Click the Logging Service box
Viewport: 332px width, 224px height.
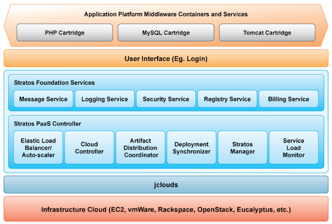[105, 99]
